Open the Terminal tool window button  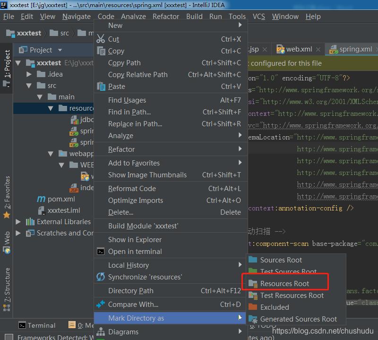click(37, 325)
